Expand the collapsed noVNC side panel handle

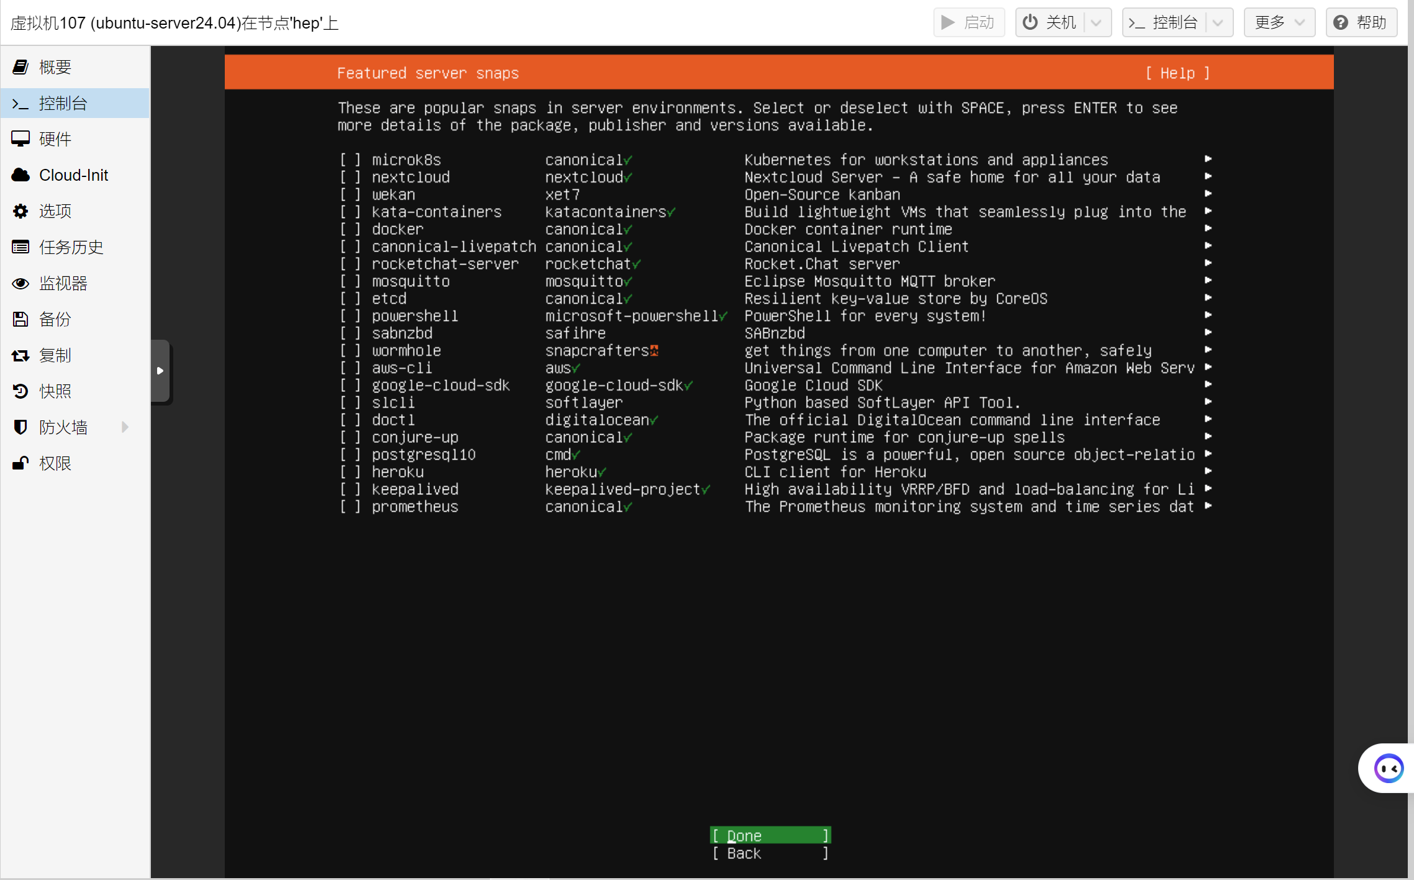(x=160, y=371)
